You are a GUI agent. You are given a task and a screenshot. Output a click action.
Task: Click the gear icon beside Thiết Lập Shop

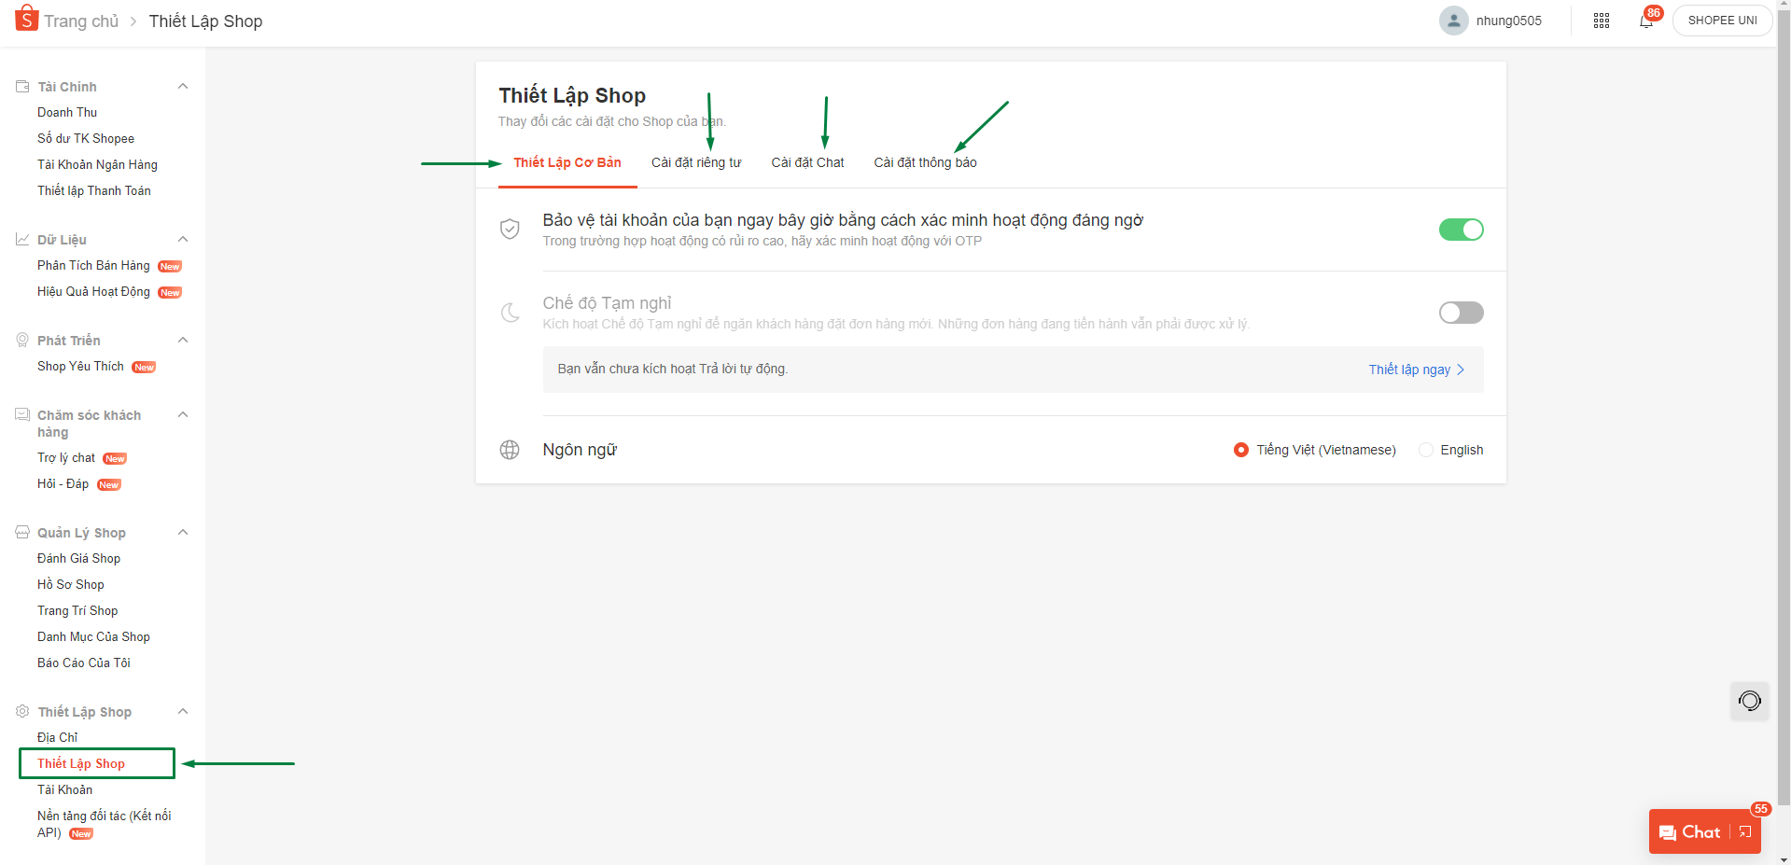point(21,711)
